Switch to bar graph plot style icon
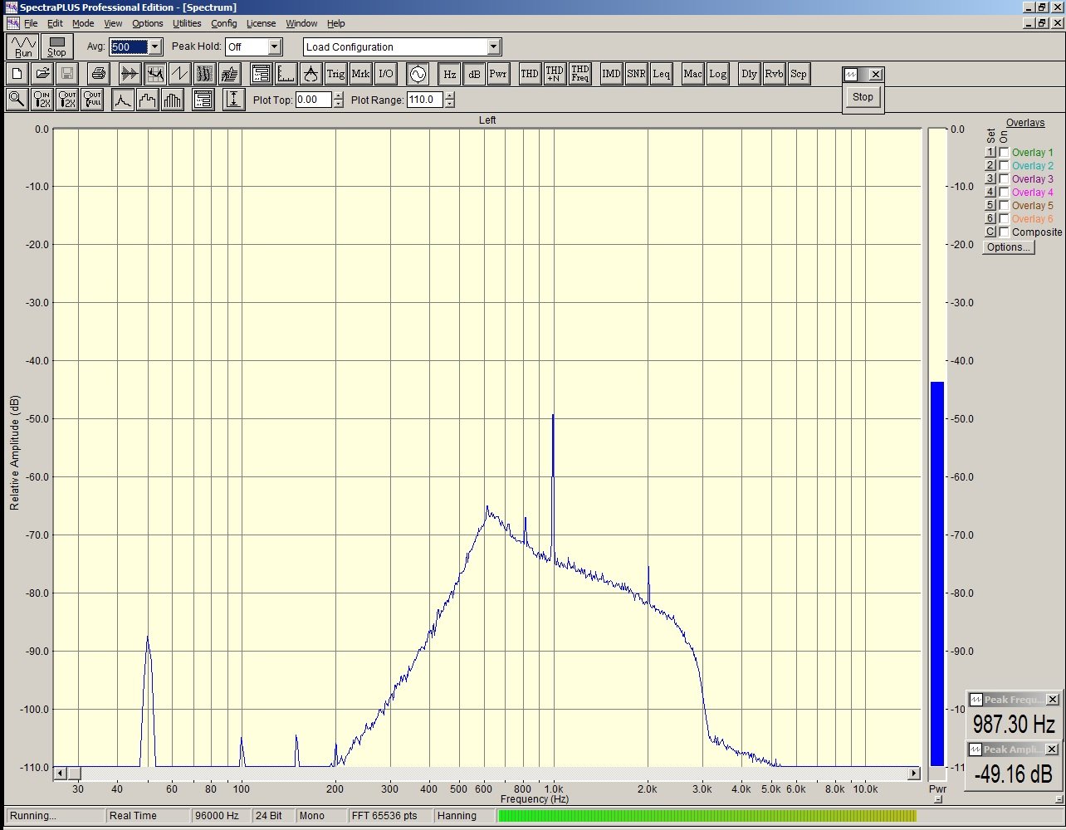The height and width of the screenshot is (830, 1066). 173,100
